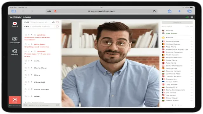The width and height of the screenshot is (203, 114).
Task: Open the Documents panel
Action: click(x=15, y=40)
